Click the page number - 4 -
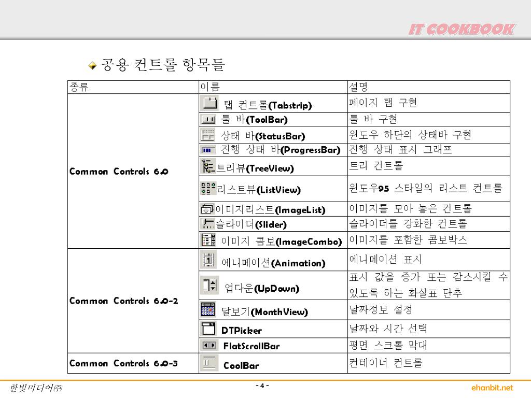 (262, 386)
